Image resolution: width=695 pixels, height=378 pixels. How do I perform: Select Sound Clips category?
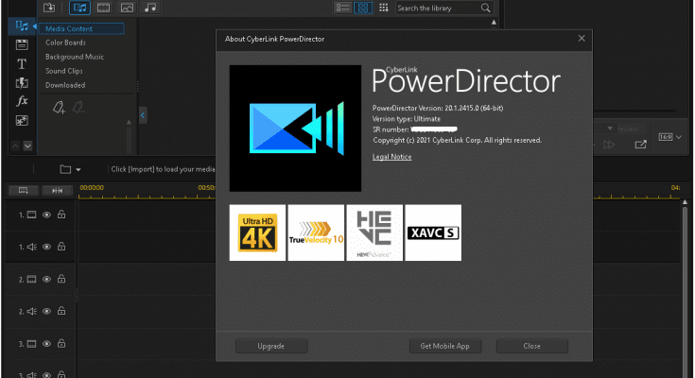coord(64,71)
